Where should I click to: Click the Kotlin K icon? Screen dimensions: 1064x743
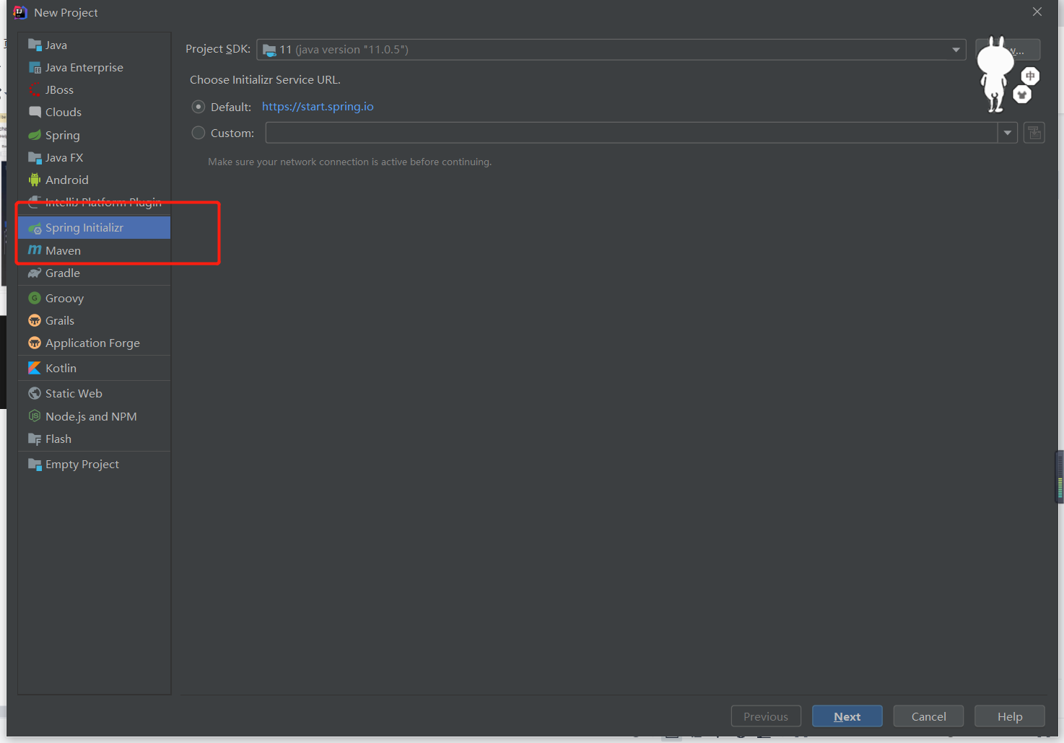tap(35, 368)
